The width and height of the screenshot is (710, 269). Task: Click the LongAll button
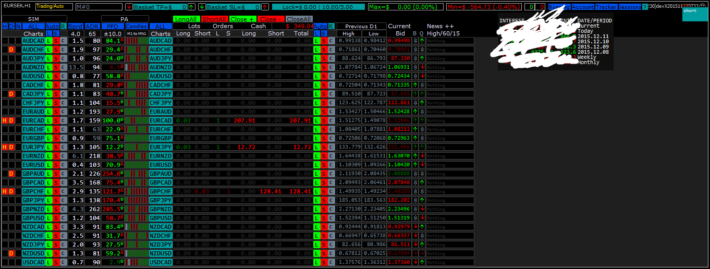click(186, 19)
